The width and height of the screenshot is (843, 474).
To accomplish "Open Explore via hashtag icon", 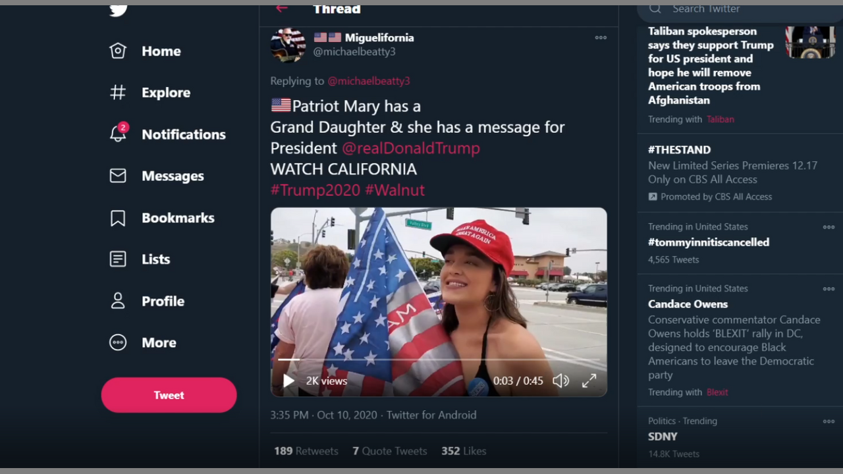I will pyautogui.click(x=118, y=92).
